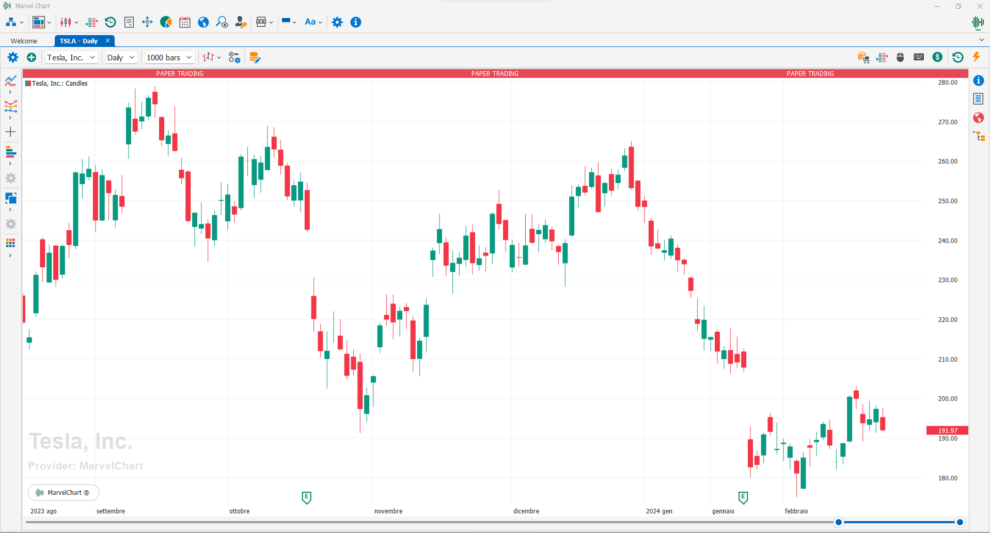This screenshot has width=990, height=533.
Task: Click the Tesla, Inc.: Candles legend
Action: pyautogui.click(x=57, y=83)
